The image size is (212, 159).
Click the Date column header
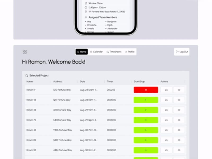(82, 82)
